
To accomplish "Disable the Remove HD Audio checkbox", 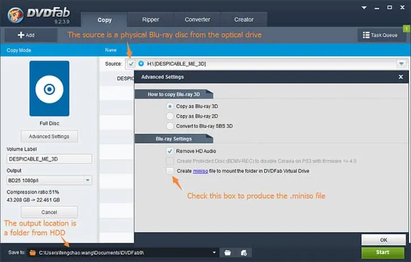I will [x=170, y=151].
